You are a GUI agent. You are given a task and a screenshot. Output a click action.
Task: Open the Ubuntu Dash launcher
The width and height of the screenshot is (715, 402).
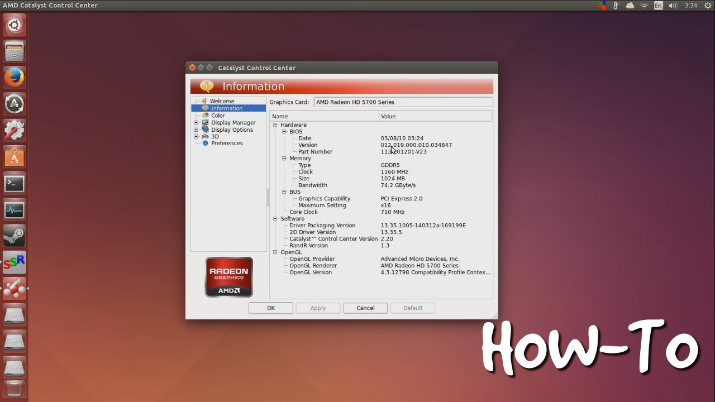coord(14,25)
